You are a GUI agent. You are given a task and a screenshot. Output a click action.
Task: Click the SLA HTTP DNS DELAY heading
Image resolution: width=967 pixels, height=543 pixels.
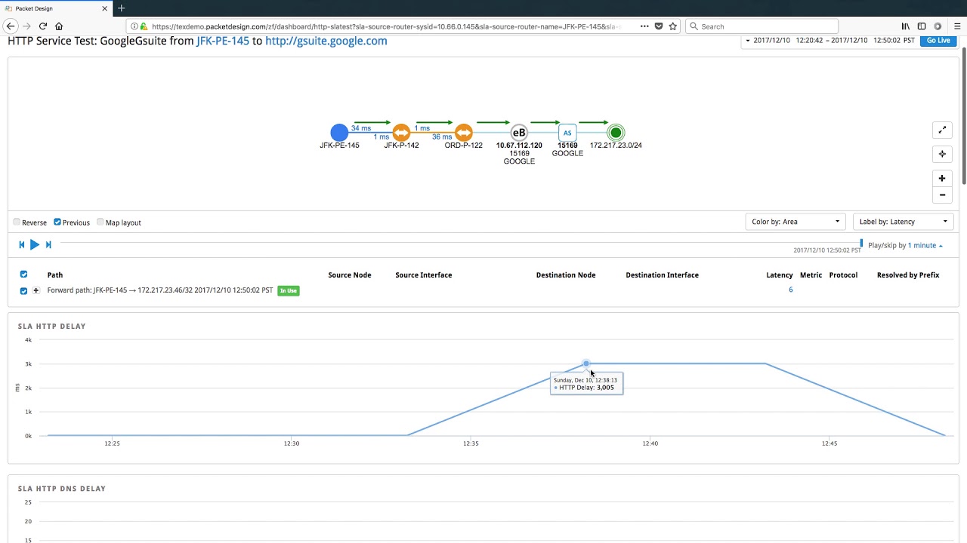[x=62, y=489]
